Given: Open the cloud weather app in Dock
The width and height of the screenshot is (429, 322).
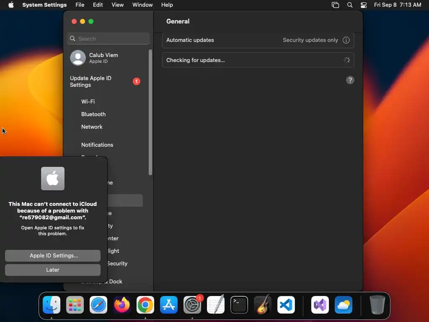Looking at the screenshot, I should (344, 305).
